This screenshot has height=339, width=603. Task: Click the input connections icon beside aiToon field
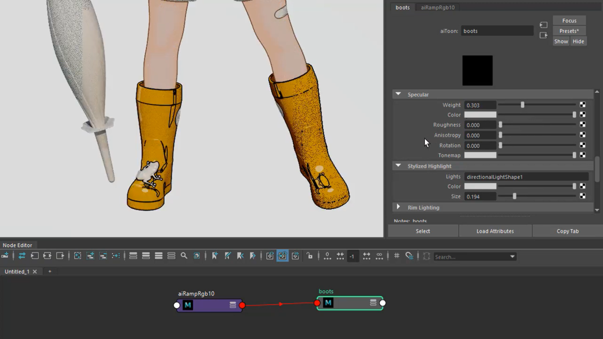[543, 25]
